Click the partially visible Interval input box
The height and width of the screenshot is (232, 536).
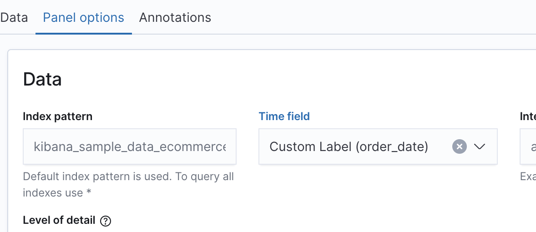[x=528, y=146]
